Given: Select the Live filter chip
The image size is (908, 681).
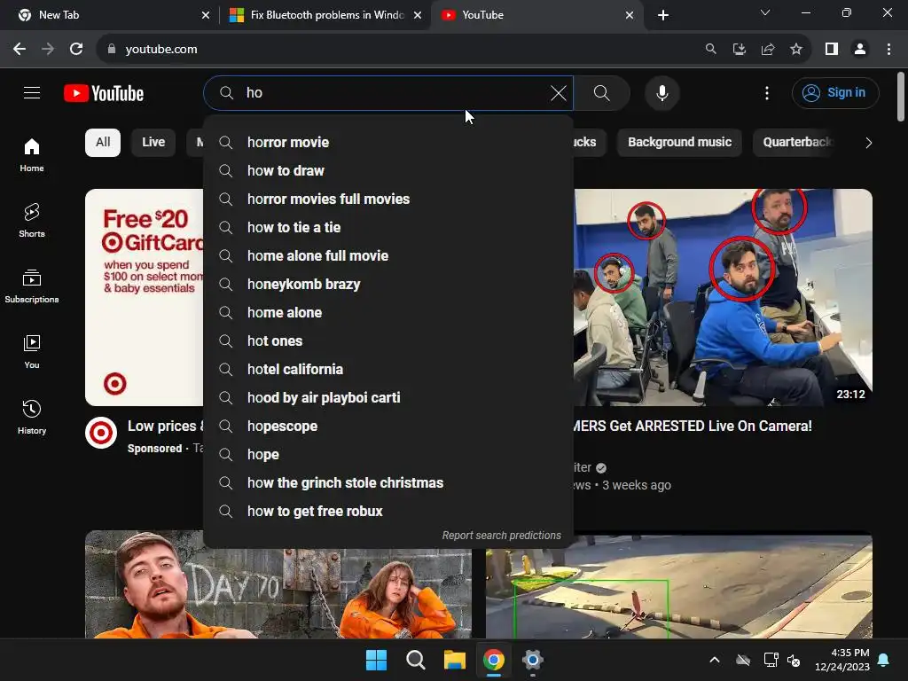Looking at the screenshot, I should coord(153,143).
